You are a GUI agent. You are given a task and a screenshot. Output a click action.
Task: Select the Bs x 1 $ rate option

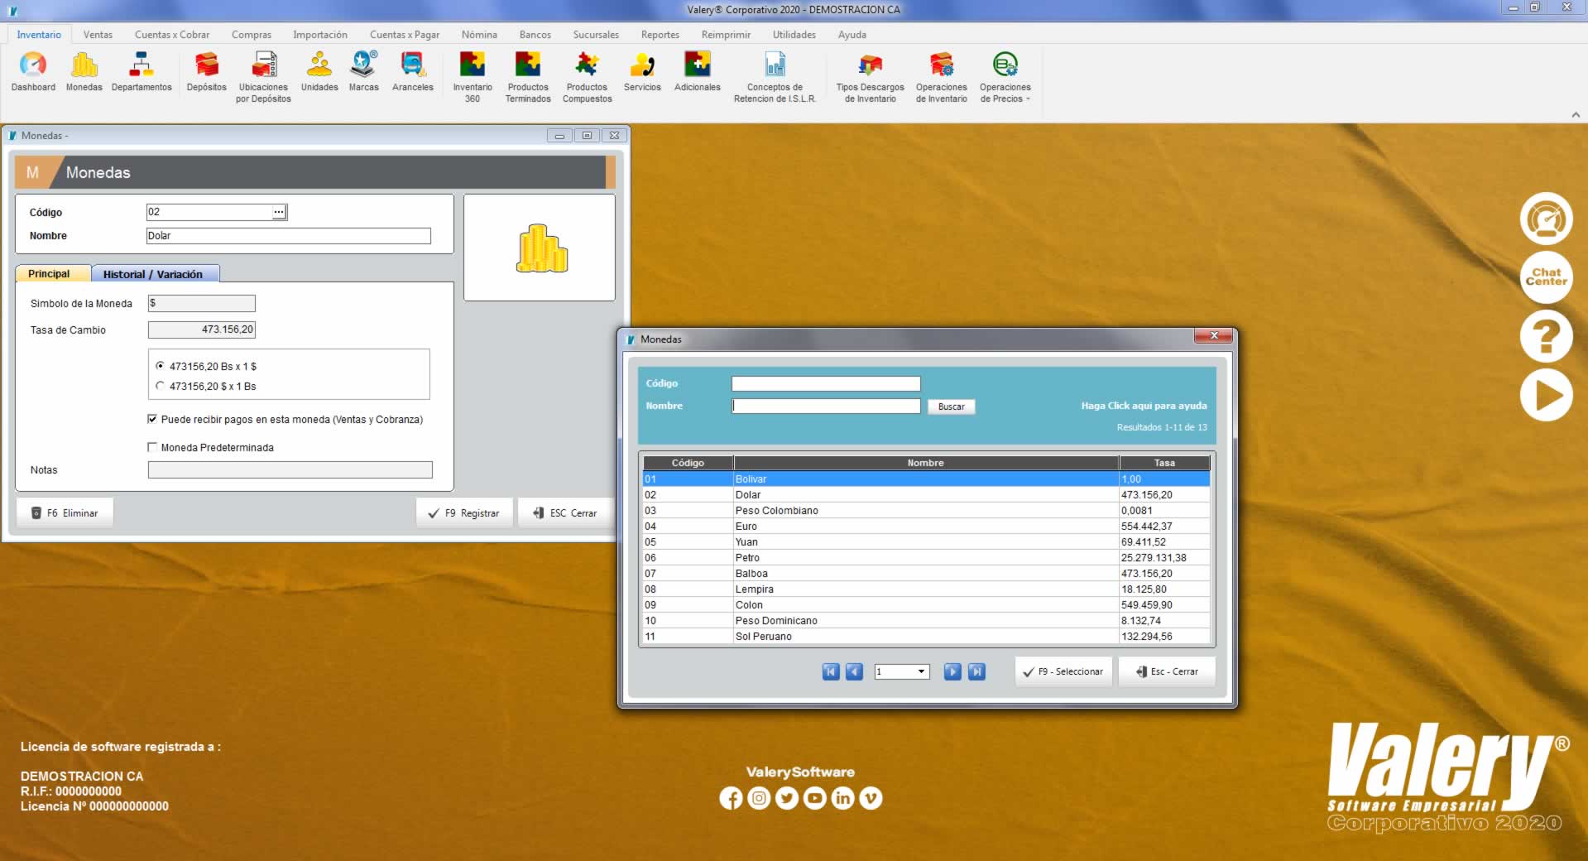coord(160,366)
